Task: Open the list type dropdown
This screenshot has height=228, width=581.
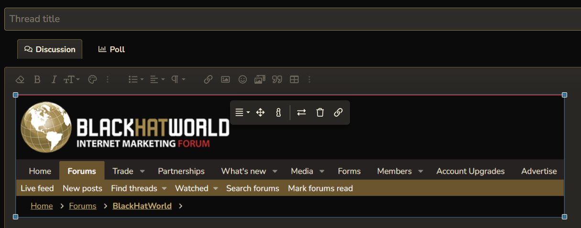Action: tap(136, 79)
